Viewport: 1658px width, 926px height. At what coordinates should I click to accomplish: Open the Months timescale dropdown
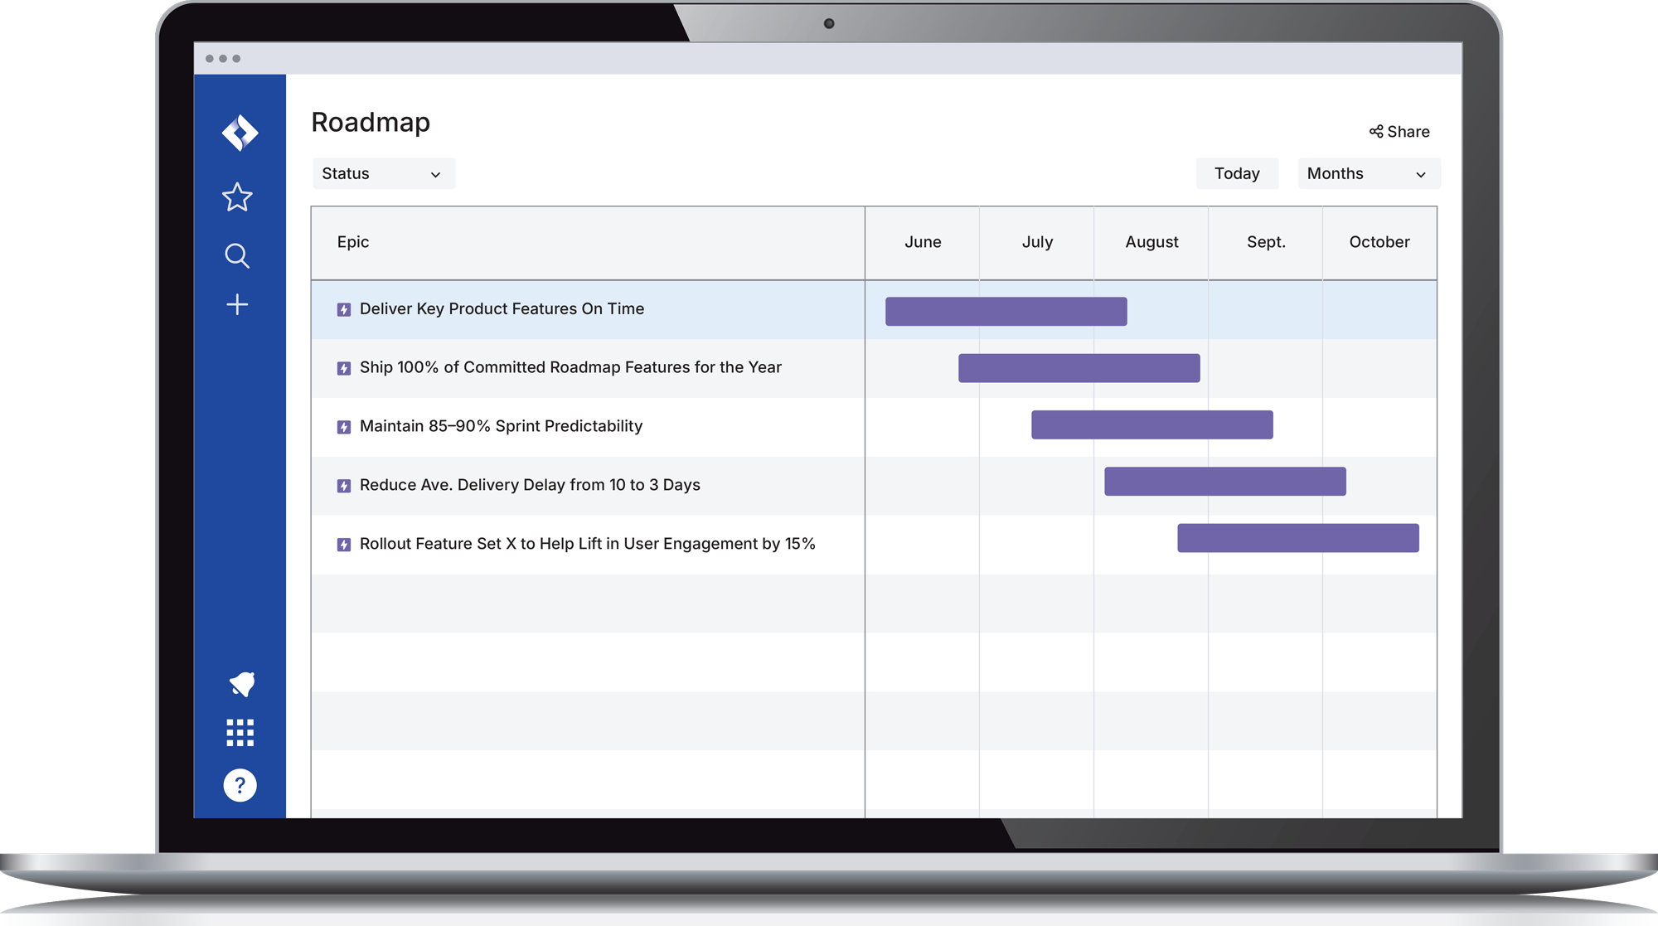pyautogui.click(x=1368, y=173)
